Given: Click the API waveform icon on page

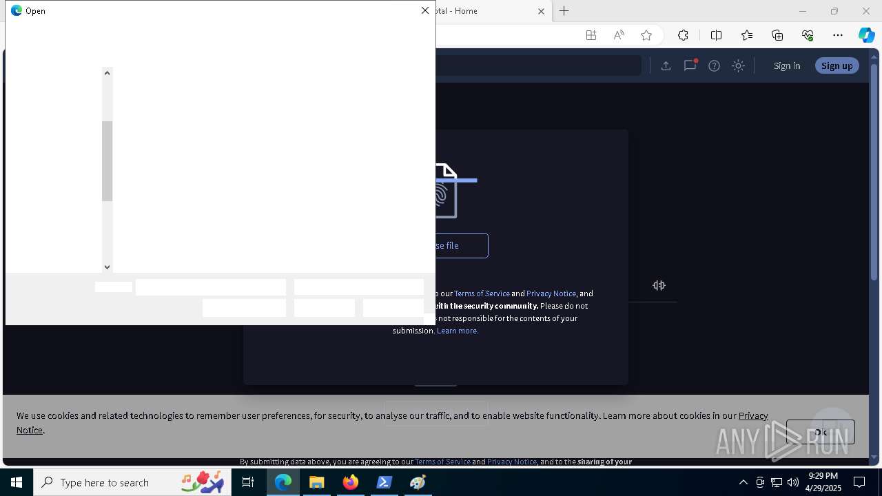Looking at the screenshot, I should click(659, 285).
